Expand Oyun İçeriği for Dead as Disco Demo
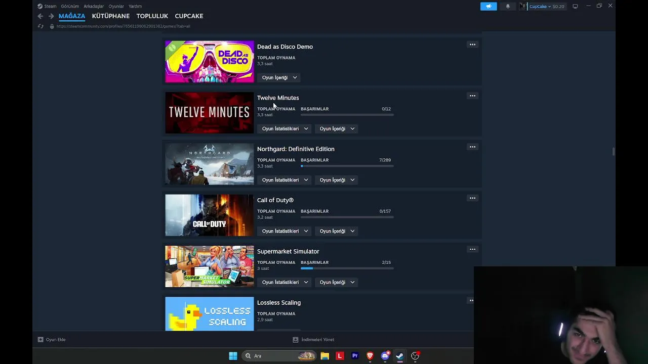 click(279, 77)
